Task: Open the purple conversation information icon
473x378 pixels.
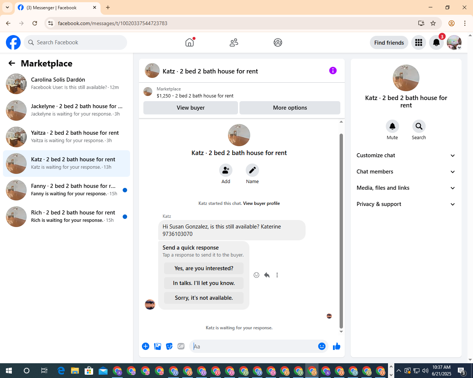Action: point(333,71)
